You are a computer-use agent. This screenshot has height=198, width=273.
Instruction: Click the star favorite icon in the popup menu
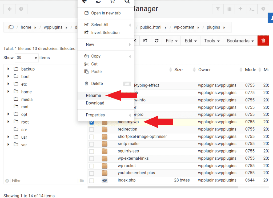pos(113,2)
